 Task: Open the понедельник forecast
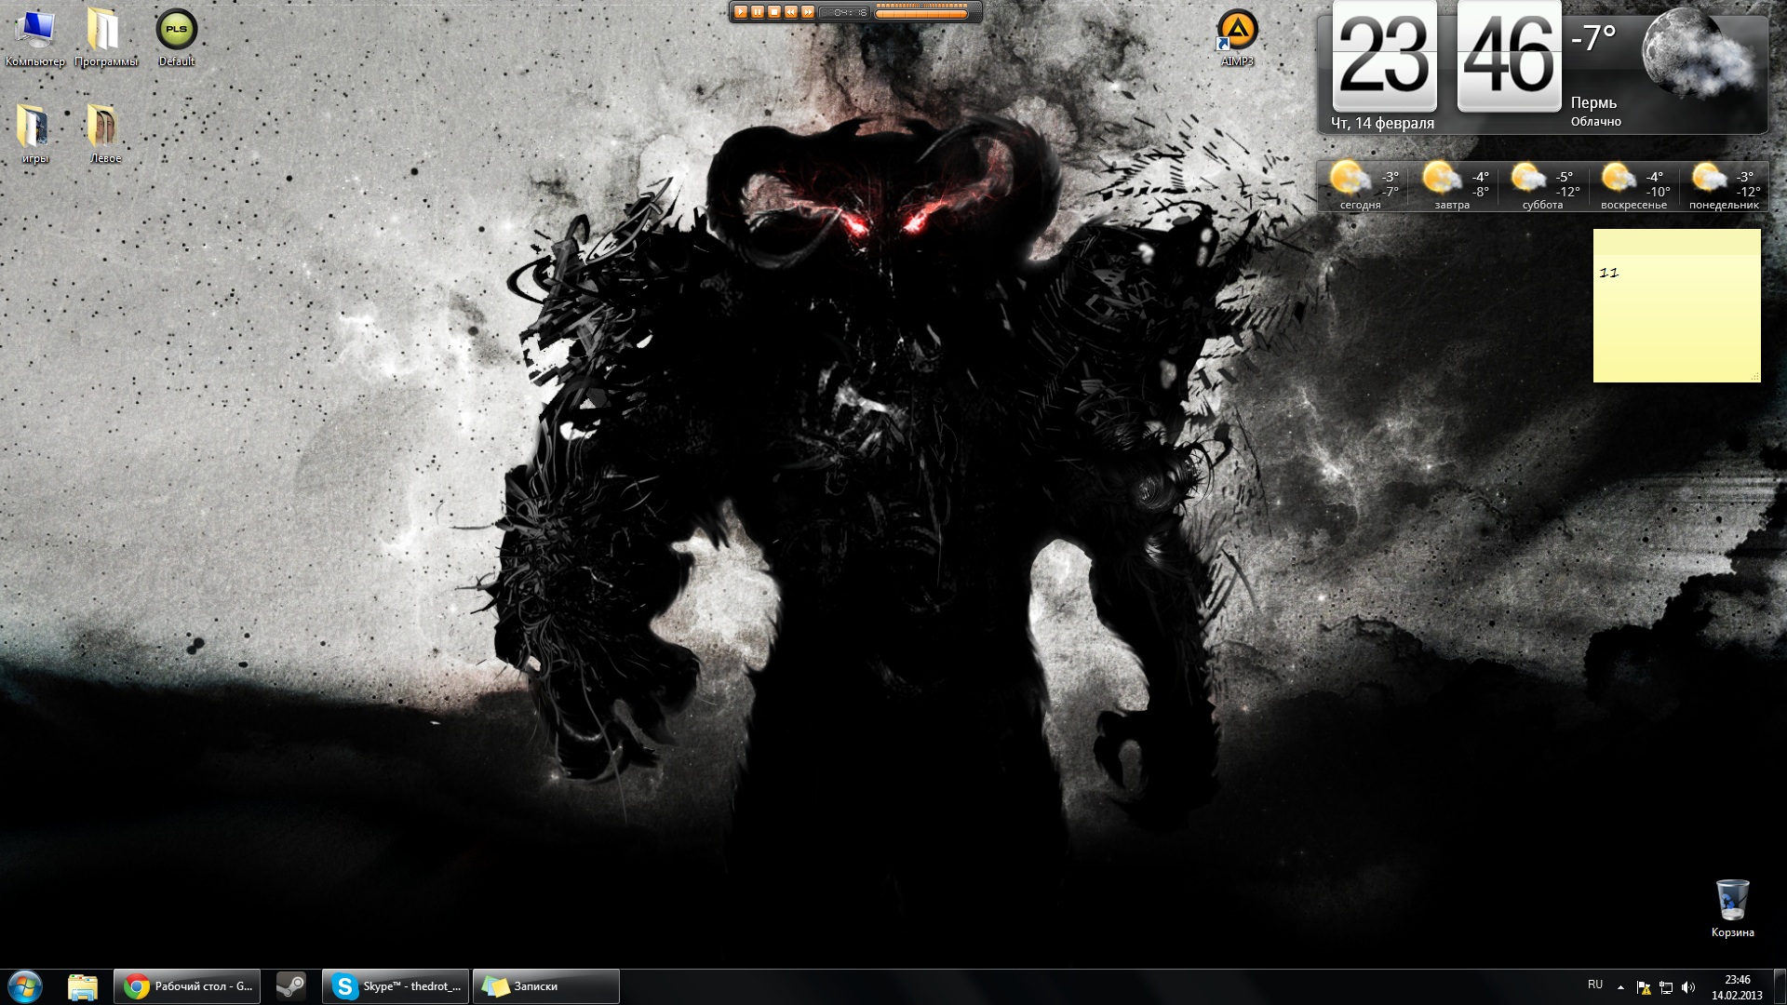point(1724,186)
